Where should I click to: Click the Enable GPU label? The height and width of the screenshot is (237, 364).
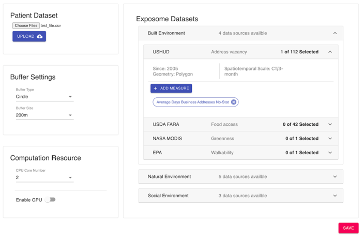coord(29,200)
